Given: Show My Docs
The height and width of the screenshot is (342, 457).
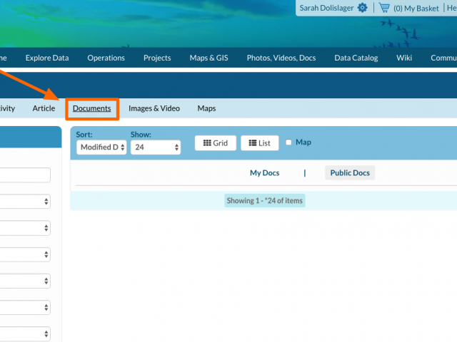Looking at the screenshot, I should pyautogui.click(x=265, y=172).
